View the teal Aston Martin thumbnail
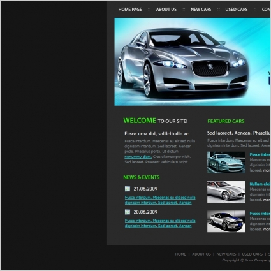Image resolution: width=271 pixels, height=271 pixels. (x=226, y=163)
